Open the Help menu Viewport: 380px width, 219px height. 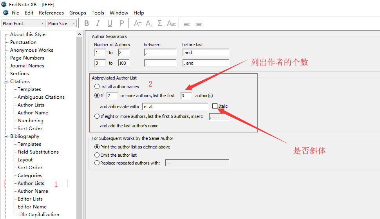(139, 13)
